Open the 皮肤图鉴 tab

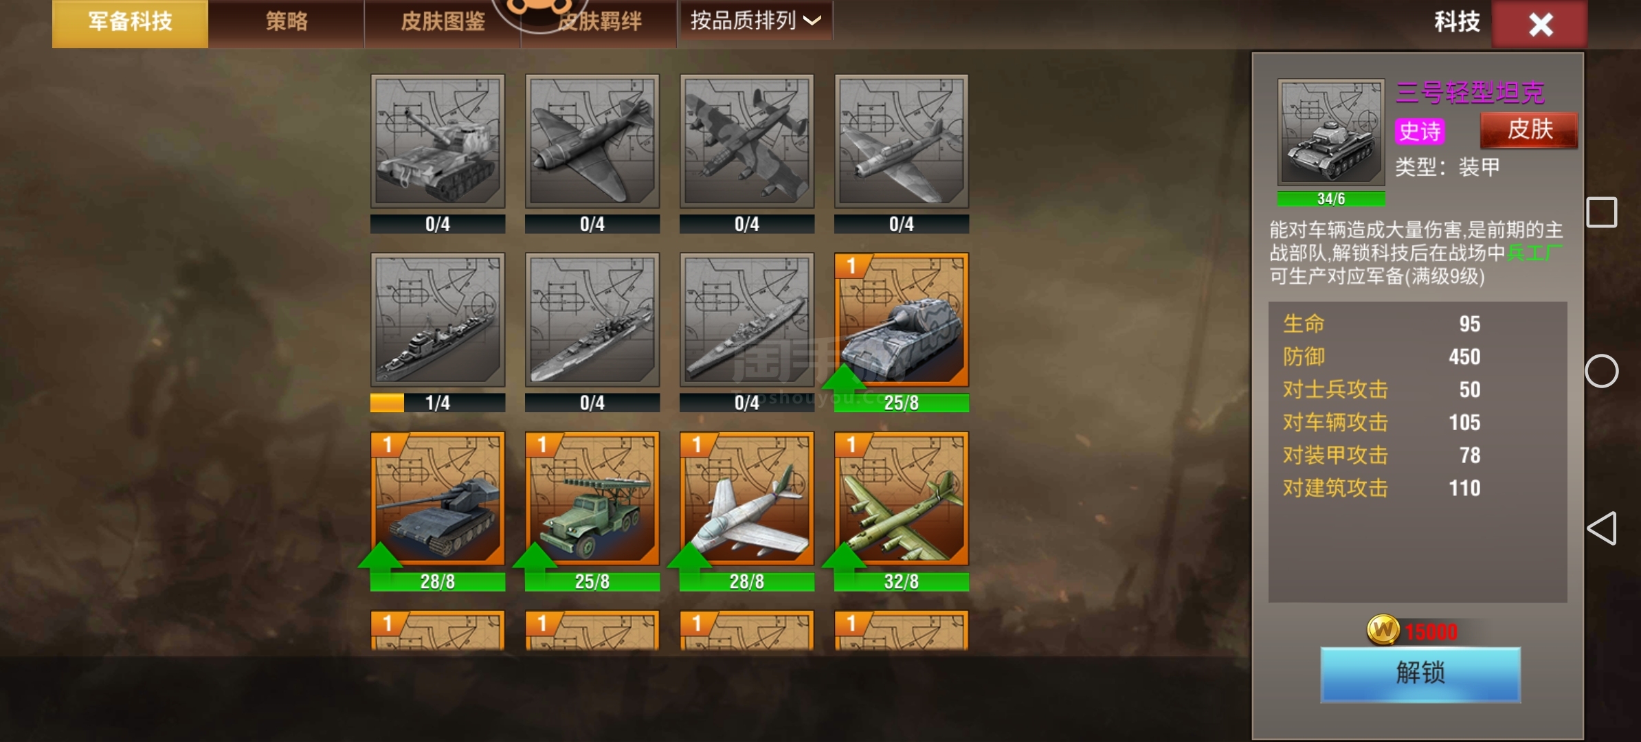click(443, 23)
